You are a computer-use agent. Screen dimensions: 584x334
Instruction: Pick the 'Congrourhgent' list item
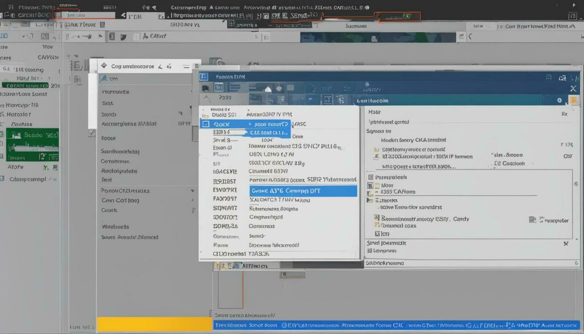(x=266, y=217)
